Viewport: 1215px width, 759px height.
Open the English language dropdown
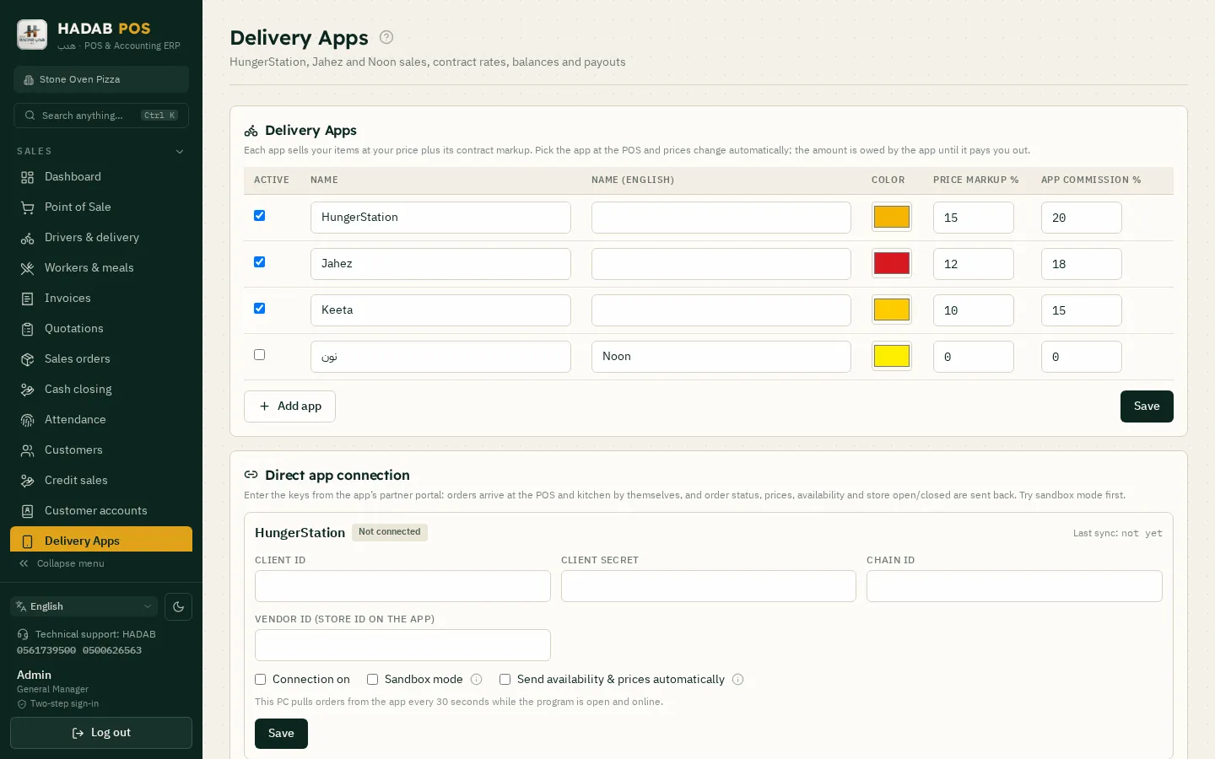click(84, 606)
